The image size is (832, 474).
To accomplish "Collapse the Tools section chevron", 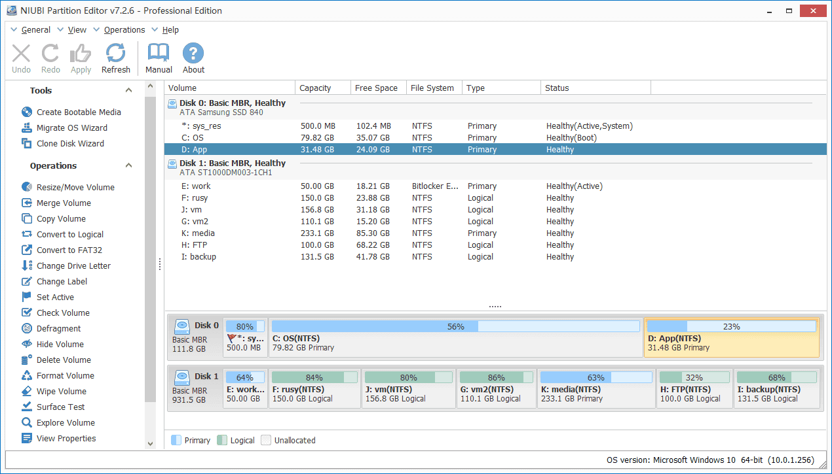I will tap(128, 91).
